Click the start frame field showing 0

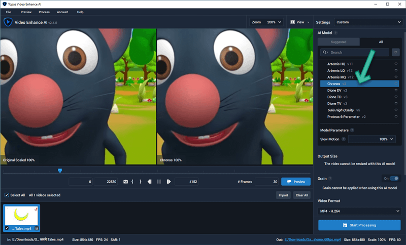[x=81, y=182]
